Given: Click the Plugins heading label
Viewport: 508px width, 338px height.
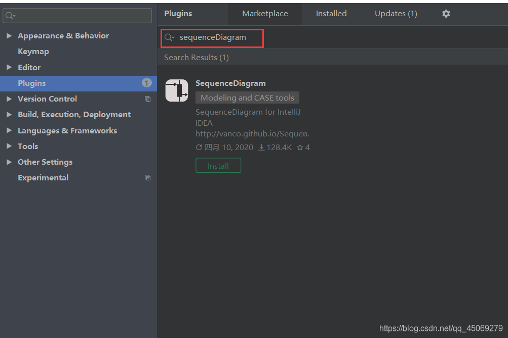Looking at the screenshot, I should [x=178, y=14].
